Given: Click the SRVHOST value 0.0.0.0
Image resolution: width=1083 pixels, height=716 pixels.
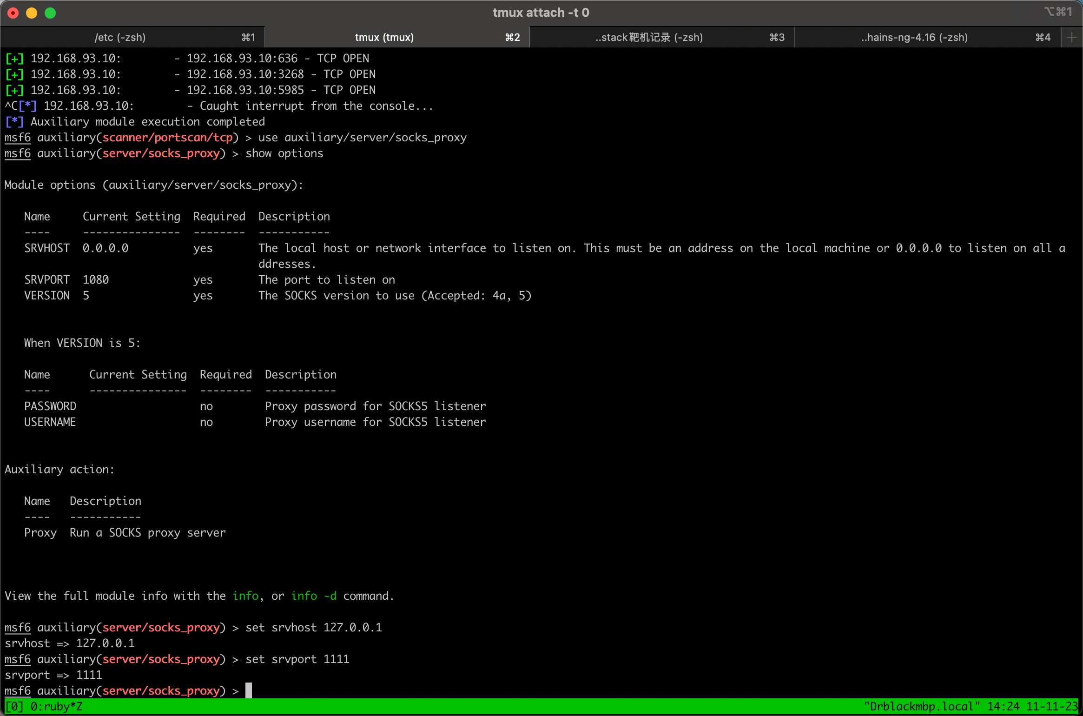Looking at the screenshot, I should (106, 248).
